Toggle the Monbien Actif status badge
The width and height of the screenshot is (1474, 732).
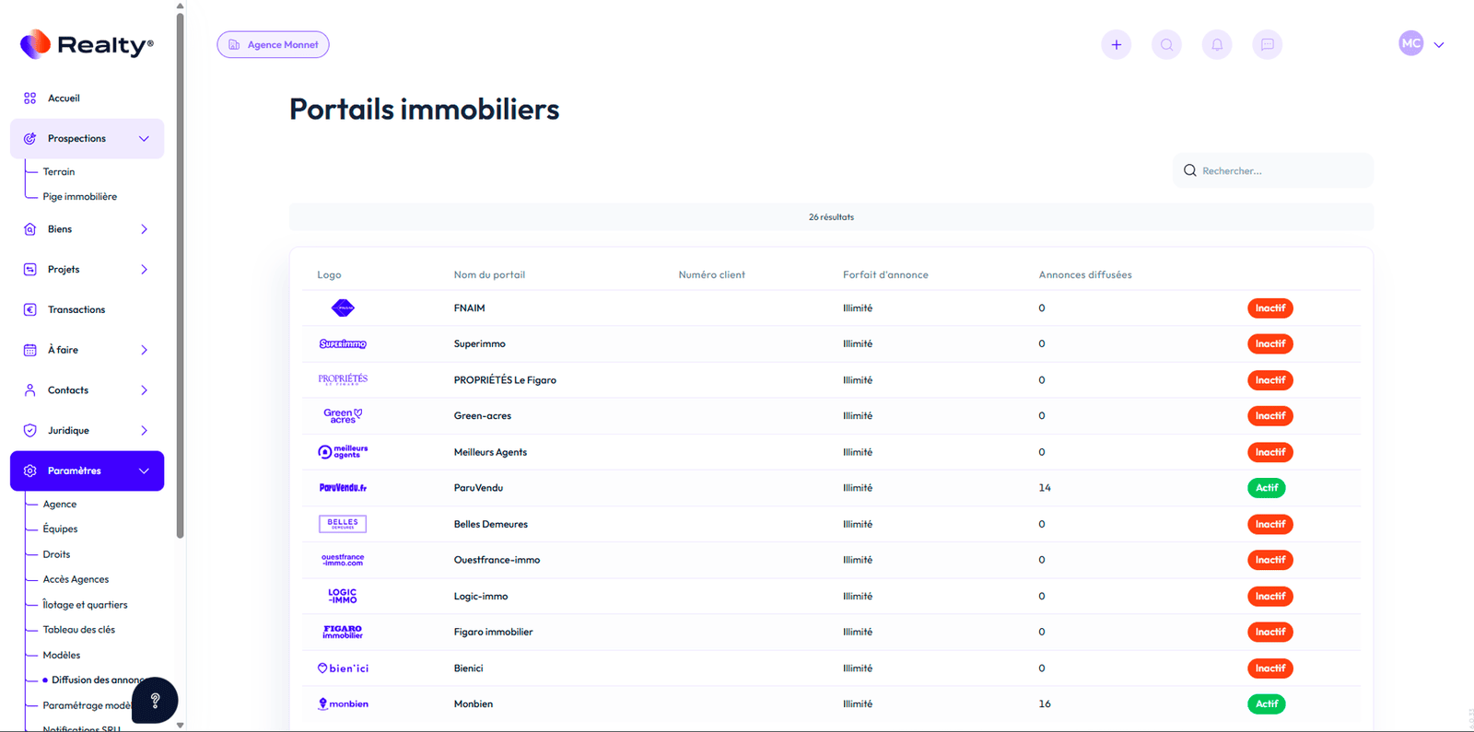click(x=1267, y=704)
